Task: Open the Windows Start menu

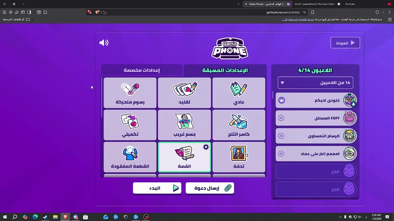Action: tap(5, 217)
